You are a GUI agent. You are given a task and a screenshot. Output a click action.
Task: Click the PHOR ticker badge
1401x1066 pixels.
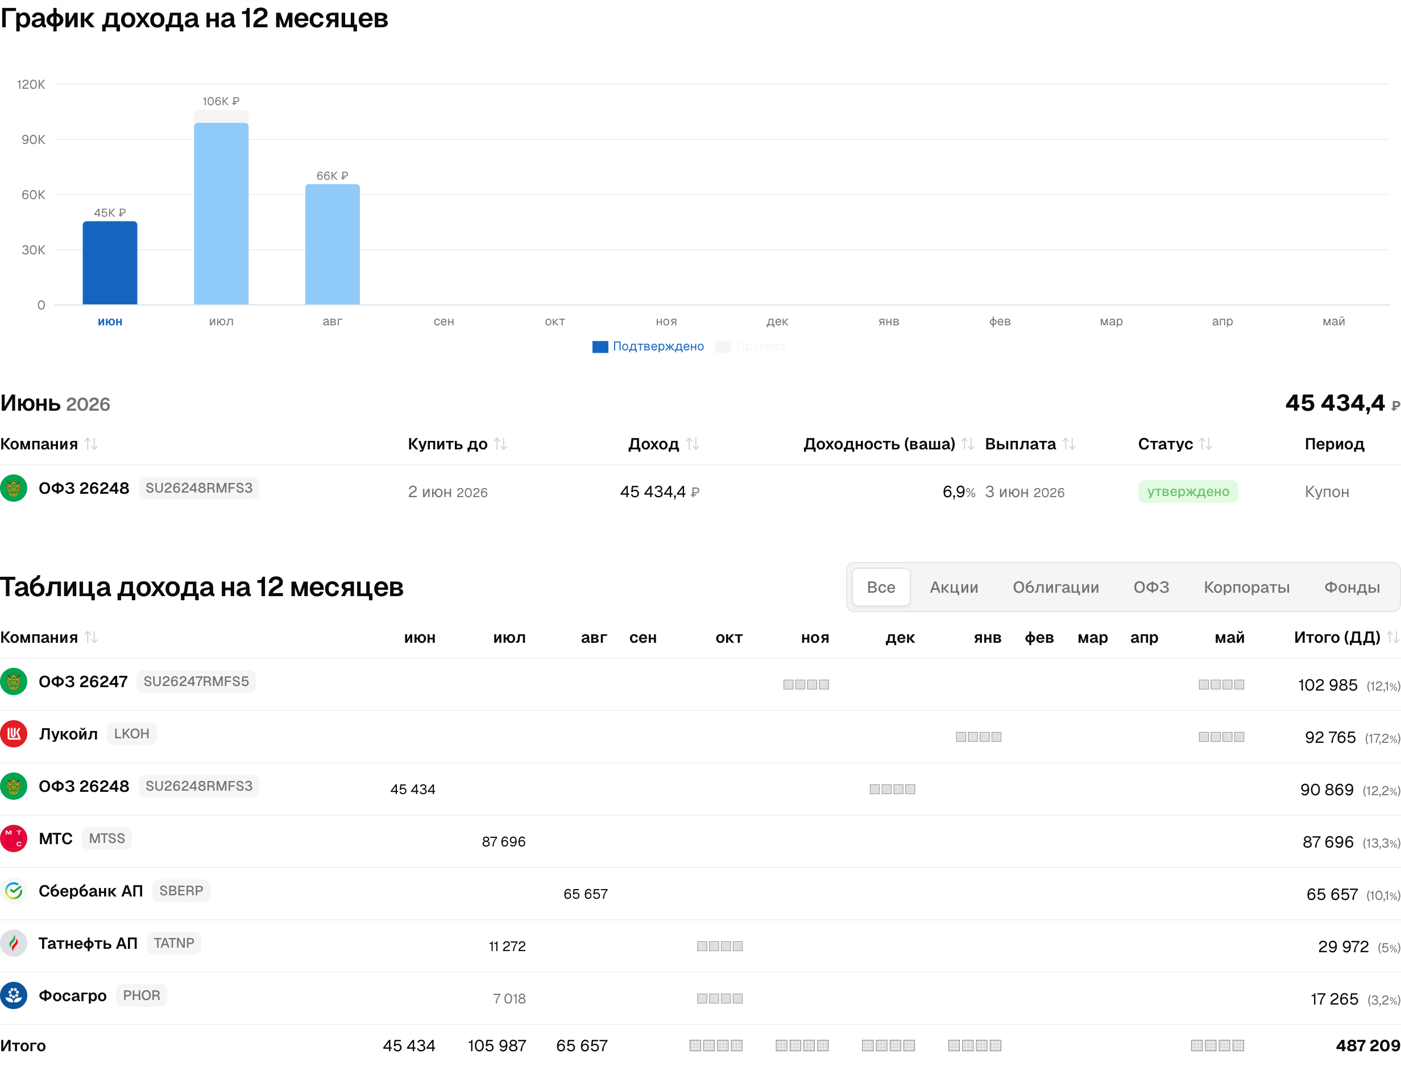pos(142,996)
